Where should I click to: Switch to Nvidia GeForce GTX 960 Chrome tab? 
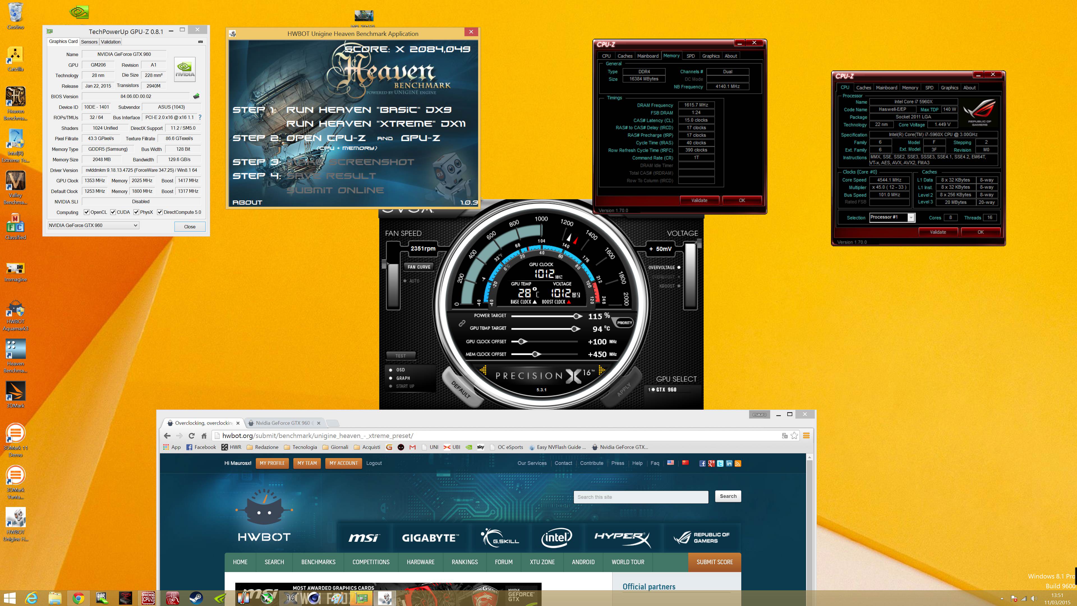click(284, 423)
